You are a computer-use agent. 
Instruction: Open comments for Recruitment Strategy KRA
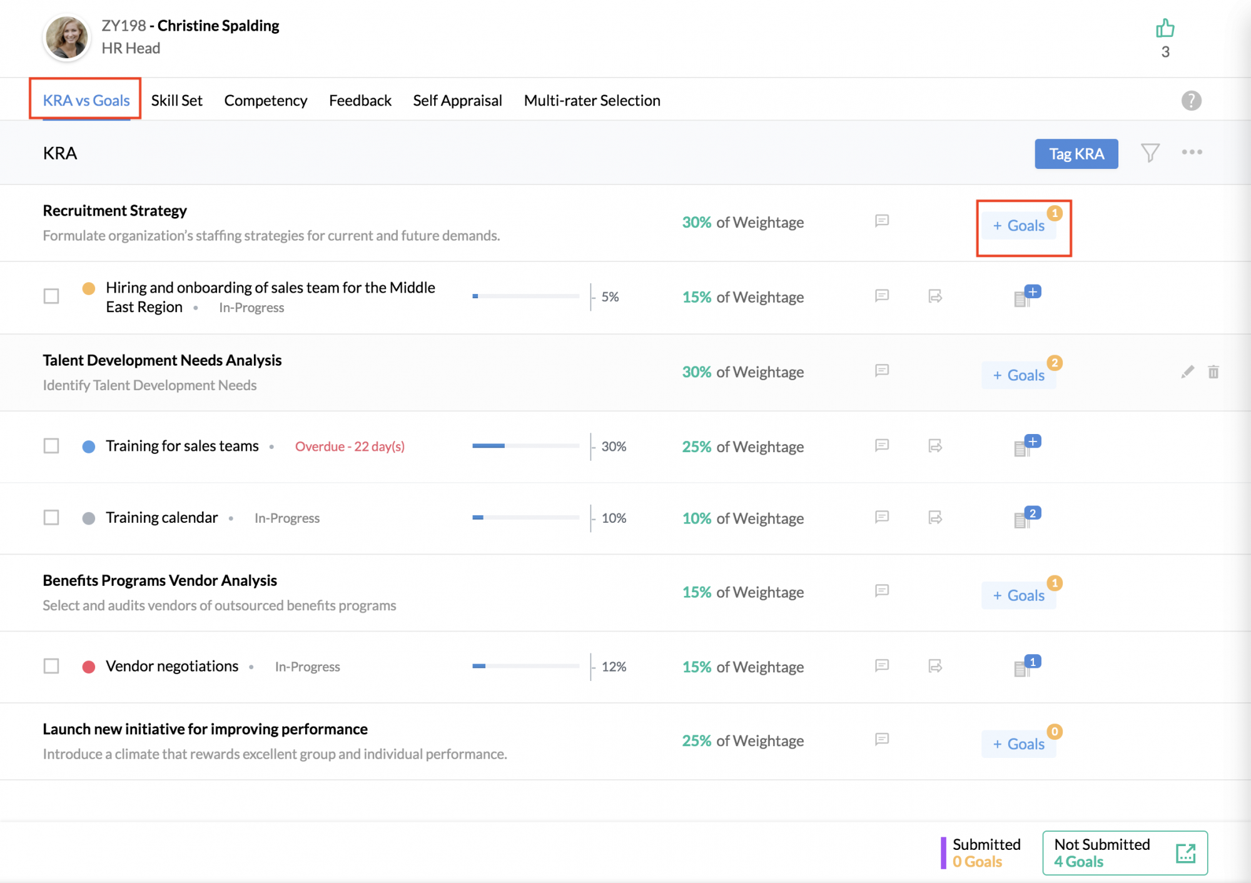tap(882, 221)
